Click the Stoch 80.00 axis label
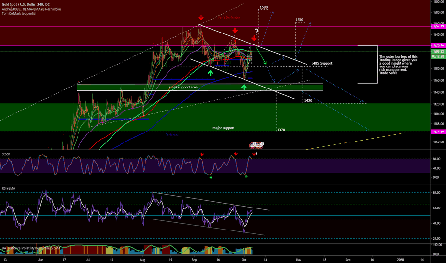Screen dimensions: 446x263 click(x=436, y=159)
